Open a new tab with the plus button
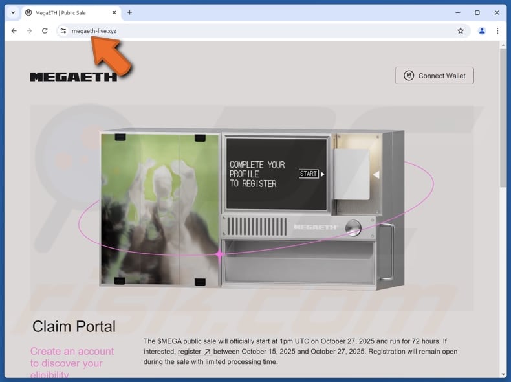 point(130,13)
